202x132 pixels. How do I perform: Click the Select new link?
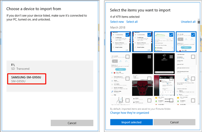click(117, 22)
